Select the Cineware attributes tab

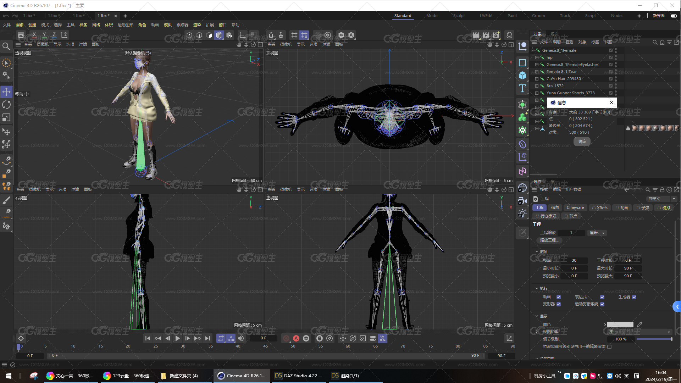(575, 208)
